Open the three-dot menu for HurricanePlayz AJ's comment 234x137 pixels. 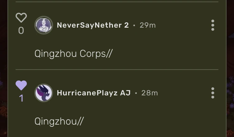[213, 93]
